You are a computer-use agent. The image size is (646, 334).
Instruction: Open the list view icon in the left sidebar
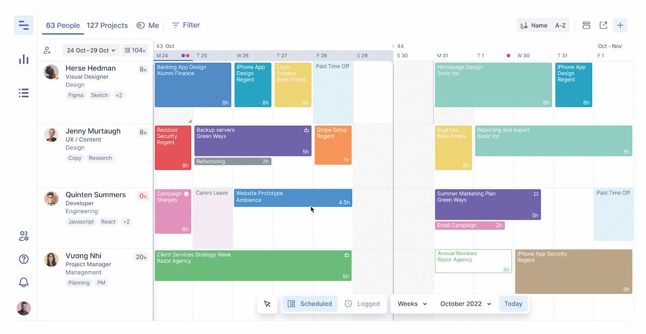[24, 93]
